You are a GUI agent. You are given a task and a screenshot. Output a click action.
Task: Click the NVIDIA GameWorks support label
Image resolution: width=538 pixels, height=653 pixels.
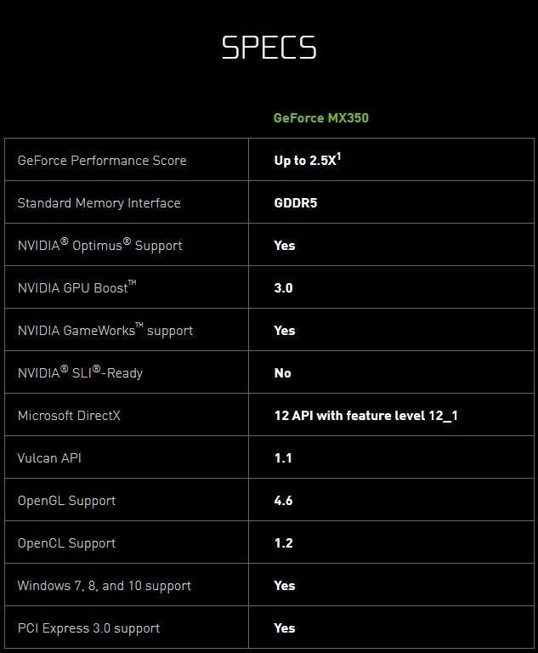105,330
